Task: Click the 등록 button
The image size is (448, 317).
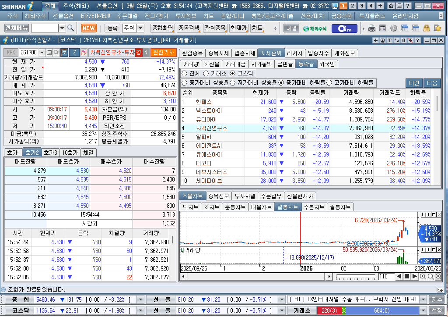Action: pos(112,28)
